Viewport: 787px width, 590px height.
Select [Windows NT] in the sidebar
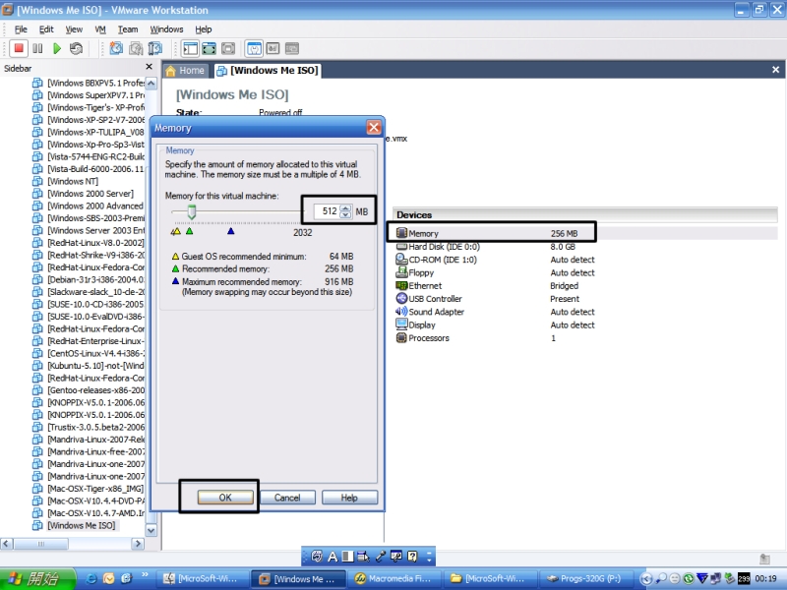pos(73,181)
